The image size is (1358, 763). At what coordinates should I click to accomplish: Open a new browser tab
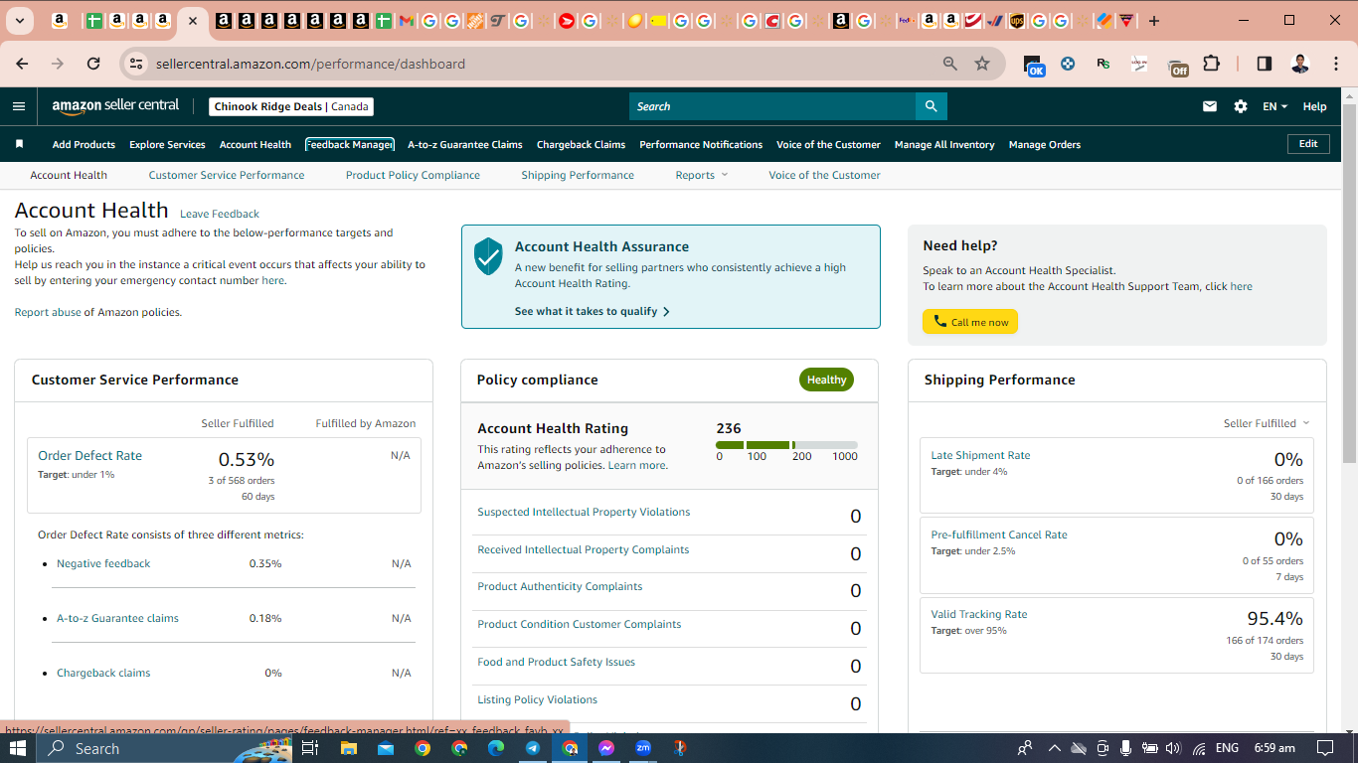pyautogui.click(x=1153, y=21)
